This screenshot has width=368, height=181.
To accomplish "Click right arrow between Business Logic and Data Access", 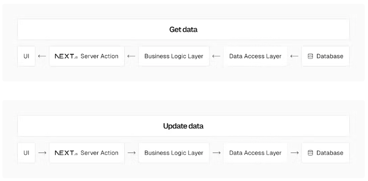I will tap(216, 153).
